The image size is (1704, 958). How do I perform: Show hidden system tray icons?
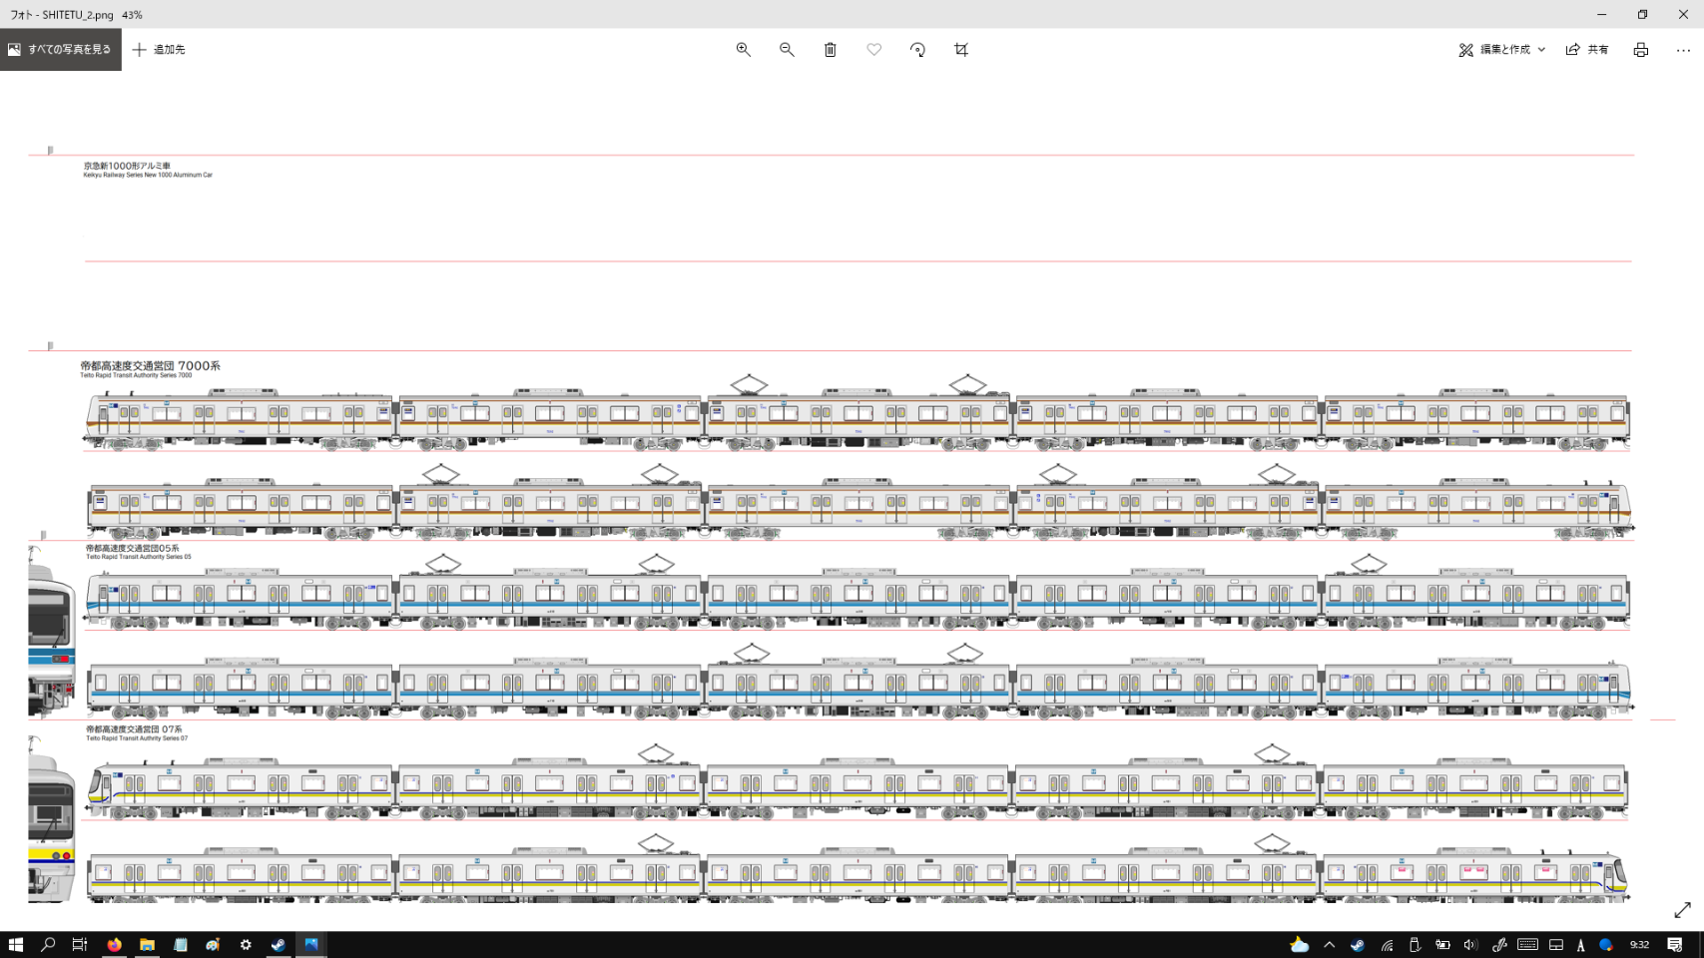tap(1329, 944)
